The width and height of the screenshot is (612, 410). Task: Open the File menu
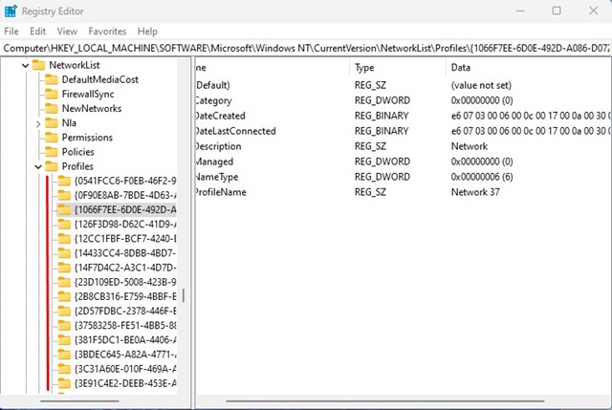11,32
